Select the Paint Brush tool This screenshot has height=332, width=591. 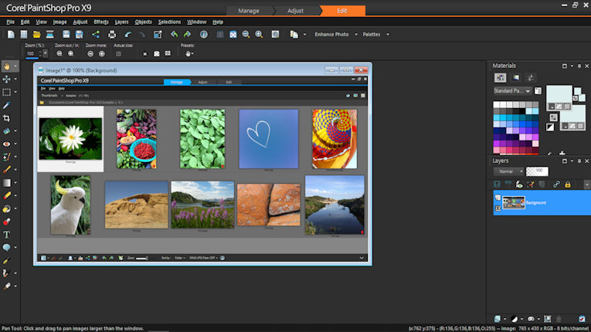point(6,170)
